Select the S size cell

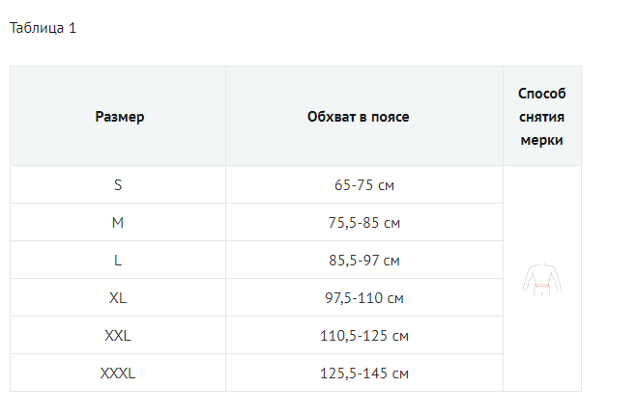tap(118, 184)
